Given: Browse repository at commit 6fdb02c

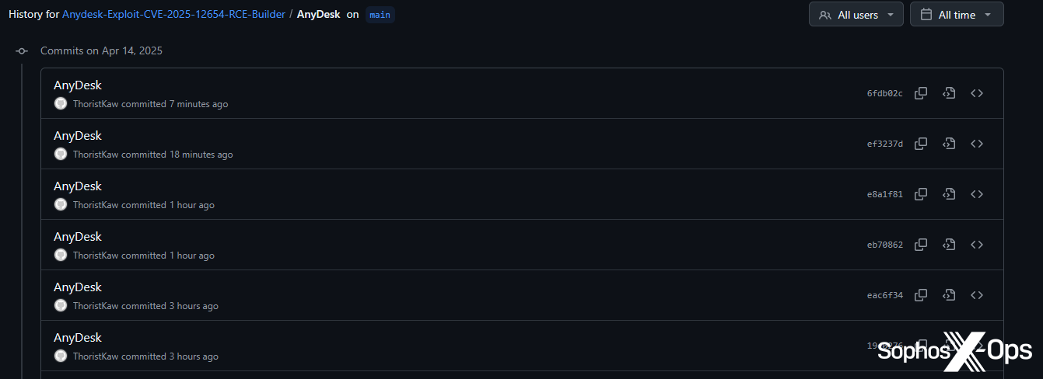Looking at the screenshot, I should tap(977, 93).
